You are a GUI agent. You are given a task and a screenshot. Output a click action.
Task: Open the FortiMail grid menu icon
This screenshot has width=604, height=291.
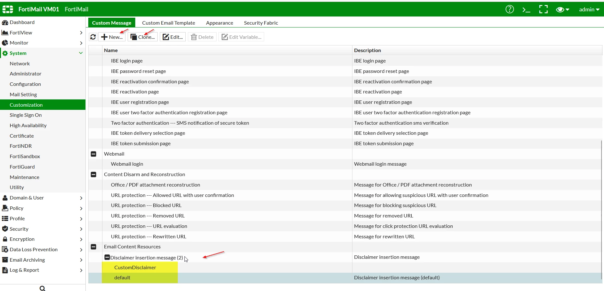[x=8, y=9]
